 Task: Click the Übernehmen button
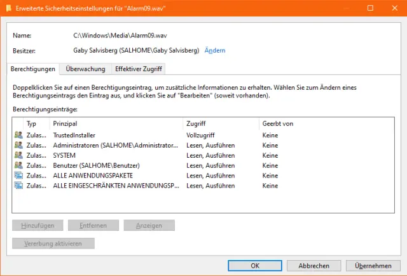tap(373, 266)
